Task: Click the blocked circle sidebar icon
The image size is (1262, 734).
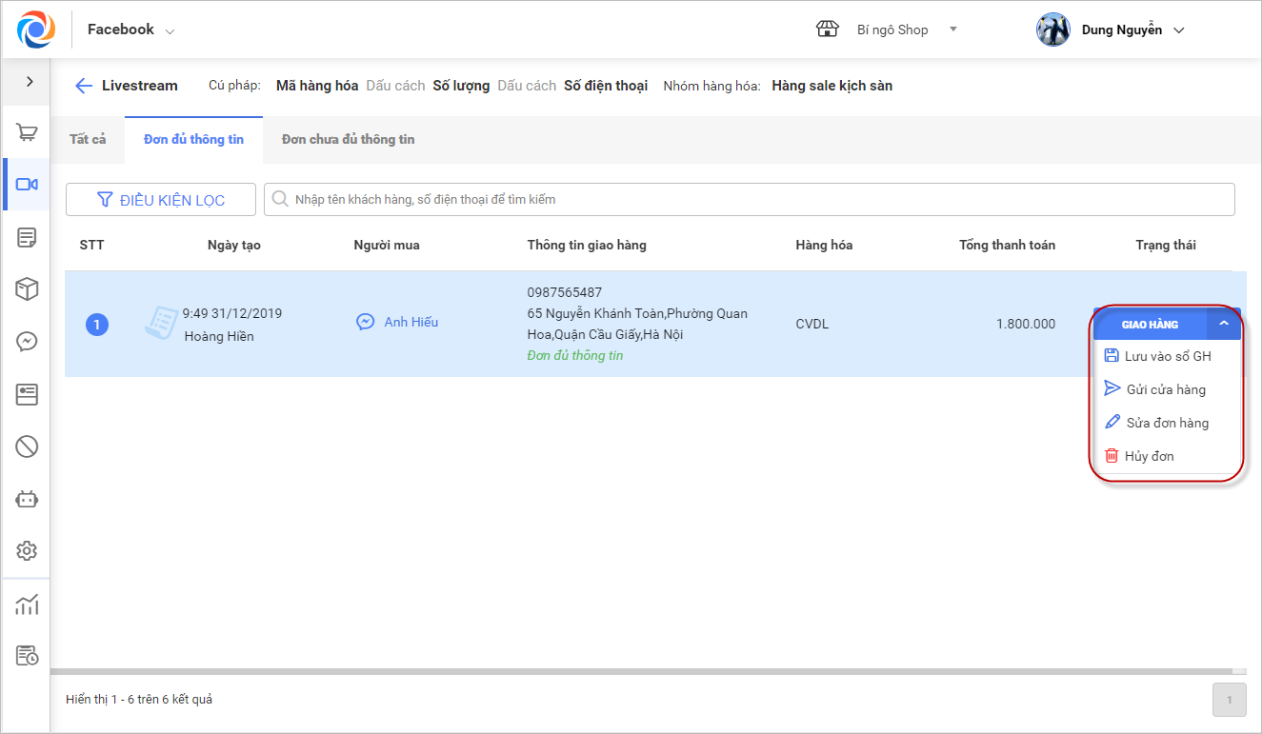Action: coord(27,446)
